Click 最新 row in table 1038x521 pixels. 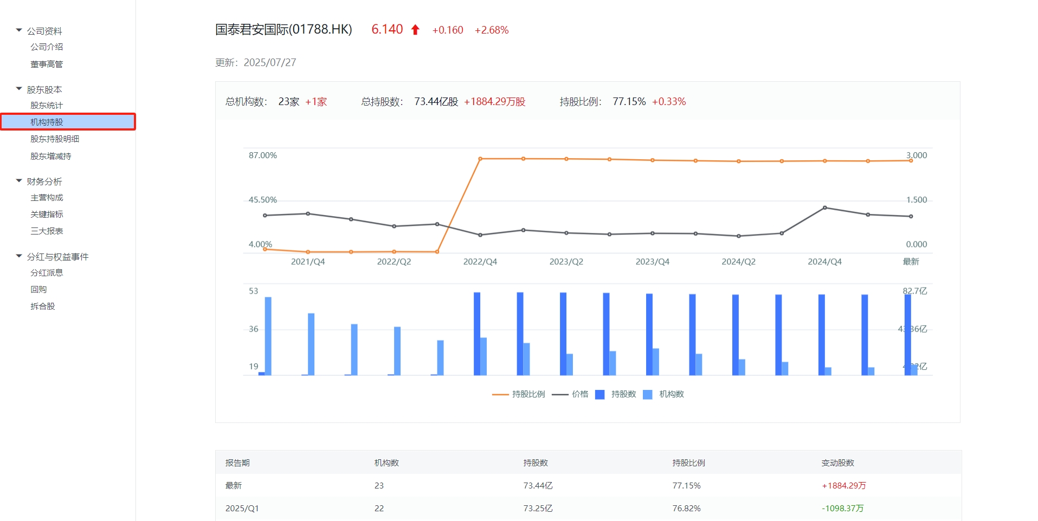point(589,486)
